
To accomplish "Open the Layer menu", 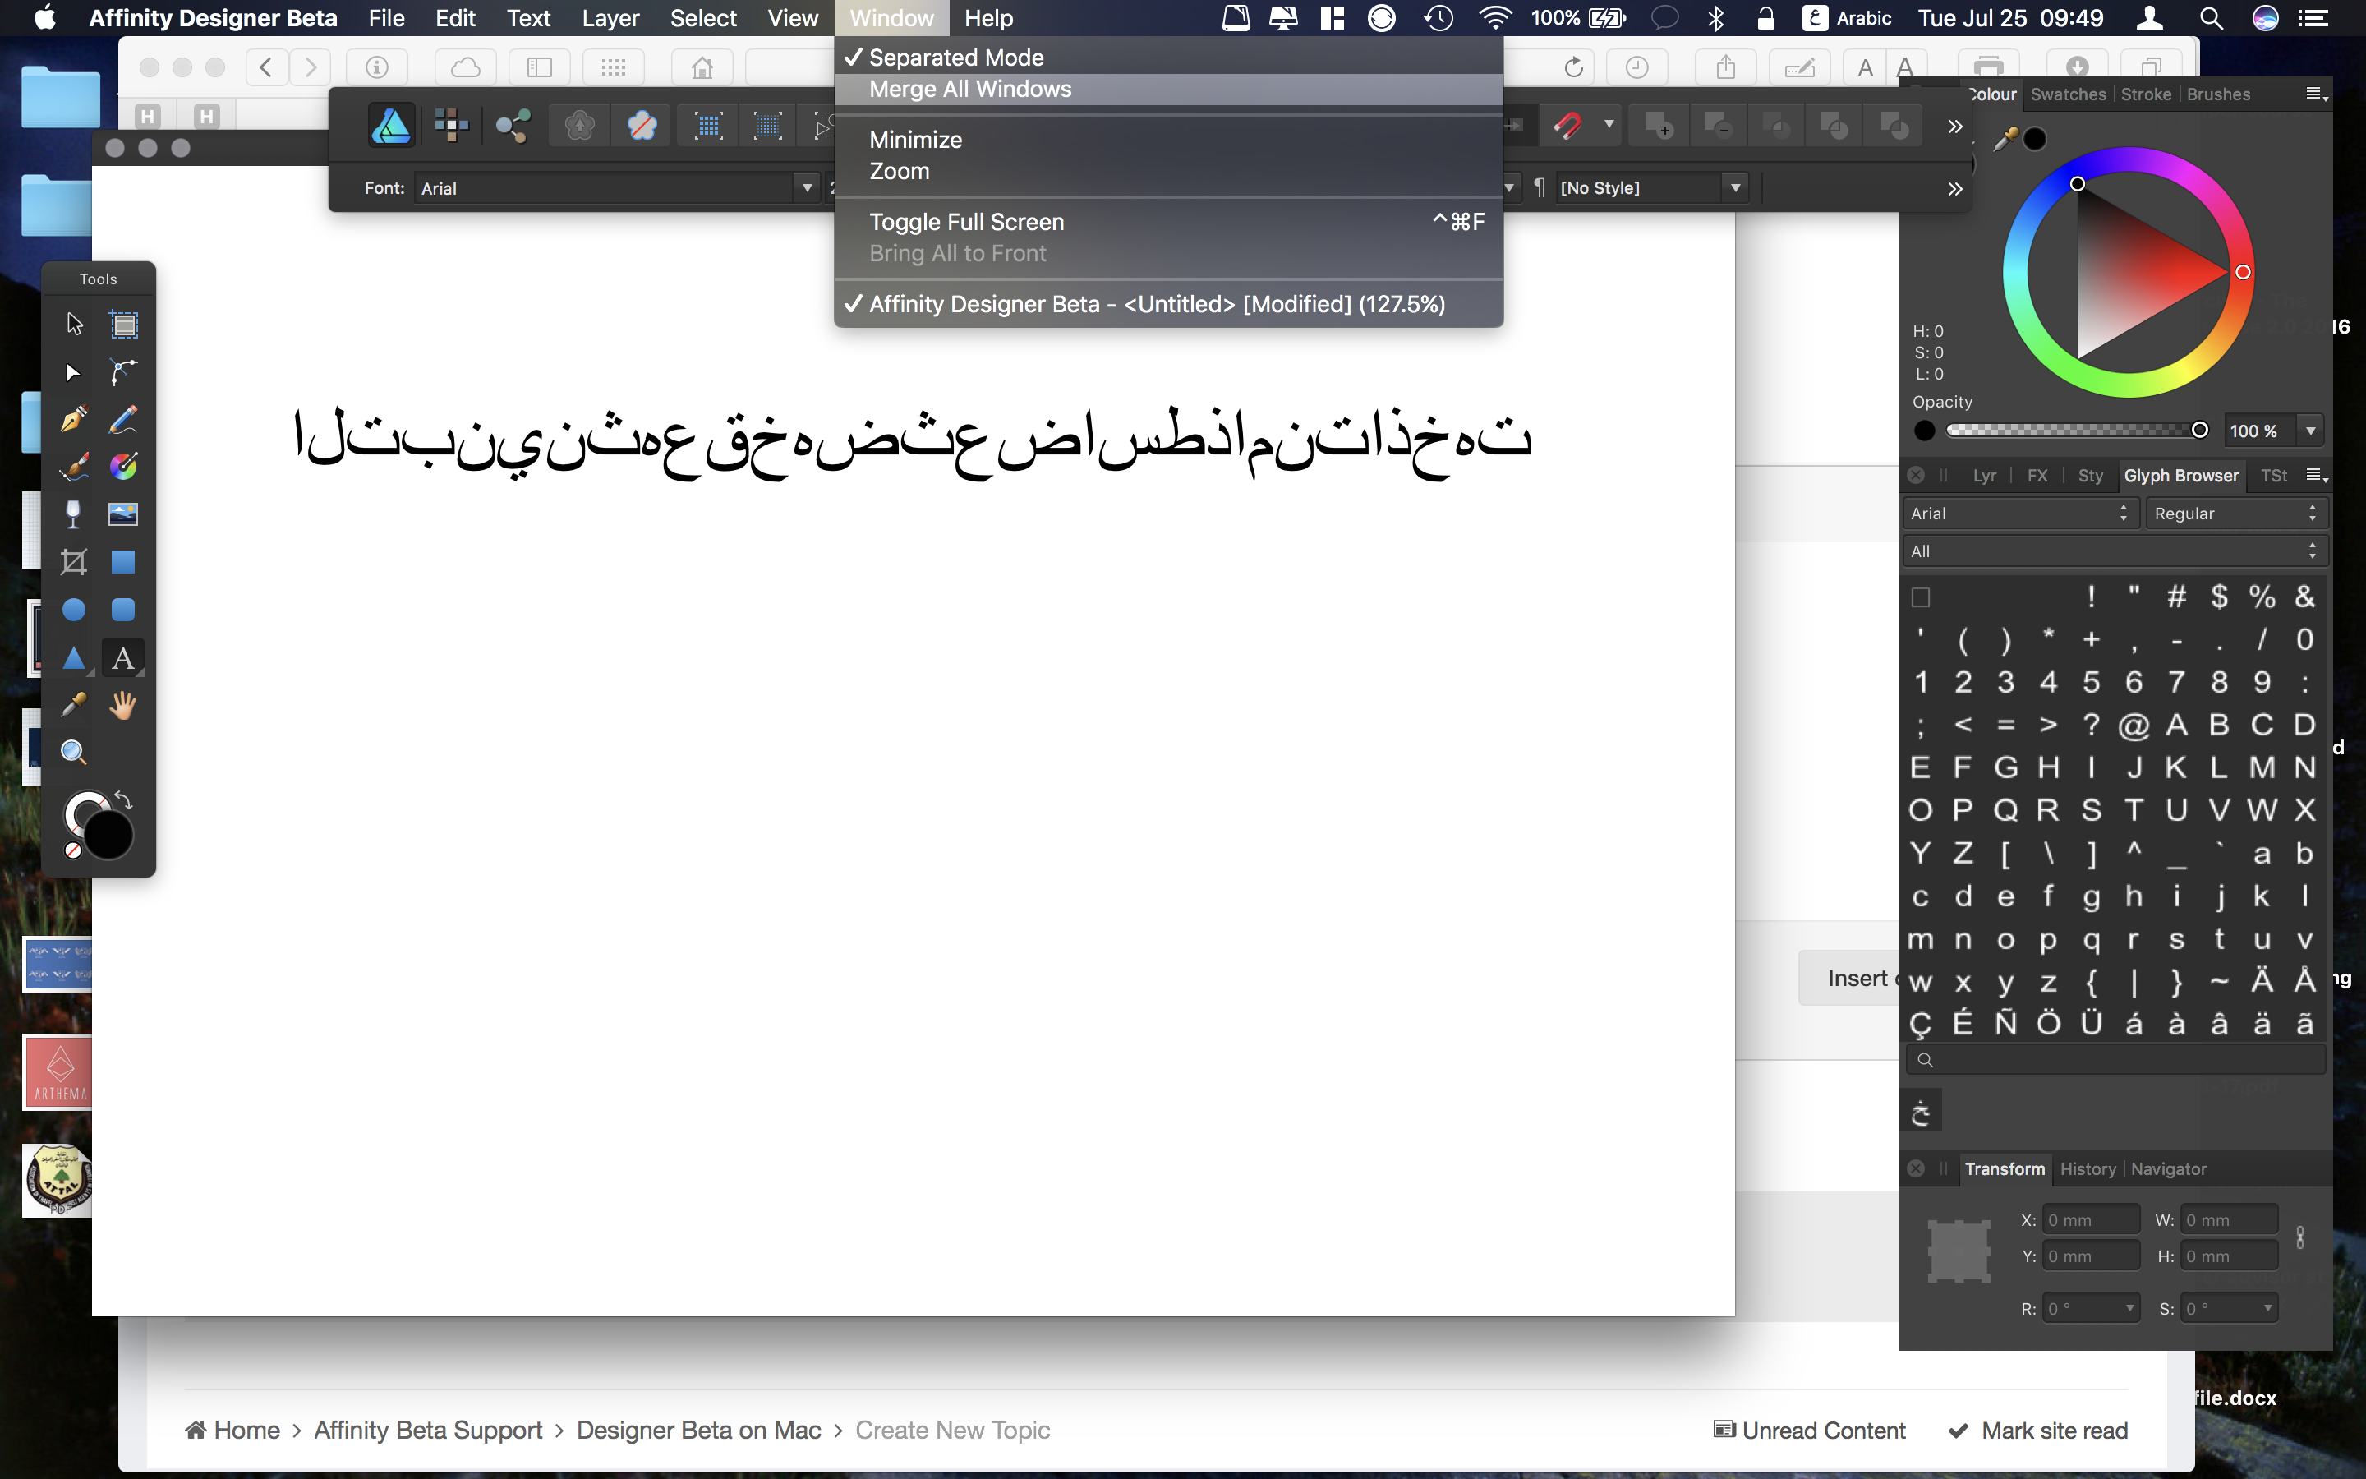I will 610,17.
